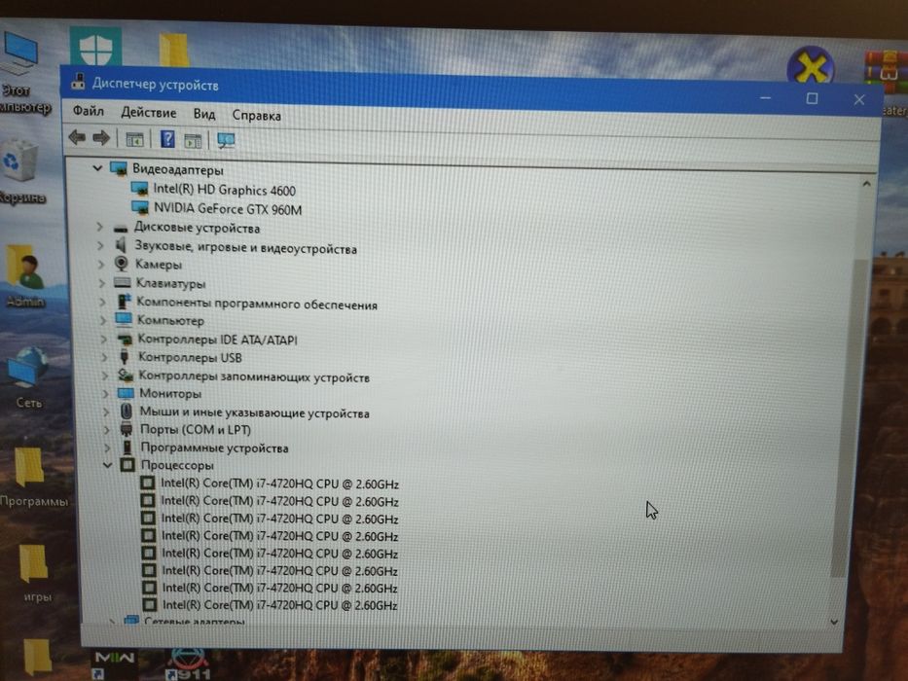Click the Back arrow toolbar icon
Image resolution: width=908 pixels, height=681 pixels.
77,138
